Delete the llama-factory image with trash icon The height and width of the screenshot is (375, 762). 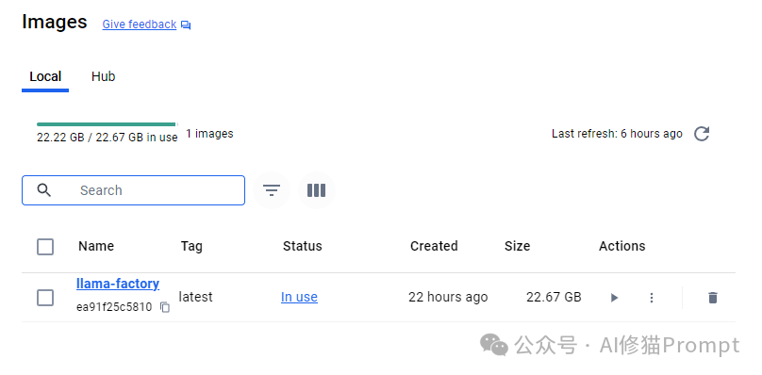713,298
